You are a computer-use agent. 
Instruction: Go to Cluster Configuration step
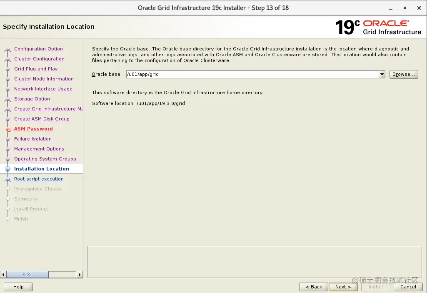(x=39, y=59)
